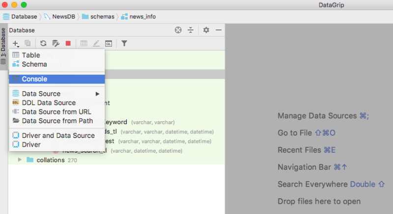393x214 pixels.
Task: Select the collations folder row
Action: click(116, 160)
